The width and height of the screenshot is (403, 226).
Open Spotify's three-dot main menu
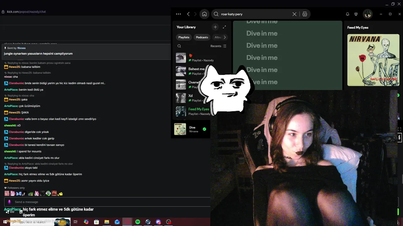[x=179, y=14]
